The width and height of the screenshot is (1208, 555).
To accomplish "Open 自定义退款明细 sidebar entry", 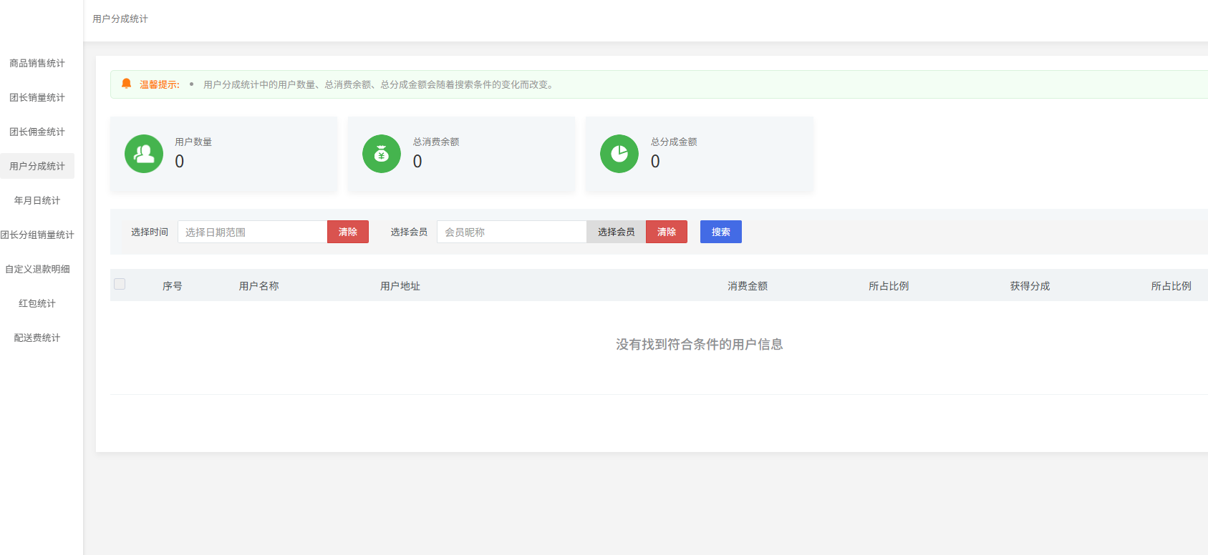I will click(x=37, y=269).
